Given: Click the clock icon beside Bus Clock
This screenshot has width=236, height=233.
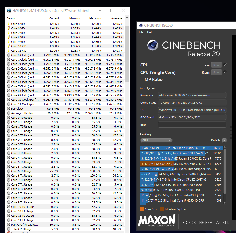Looking at the screenshot, I should [9, 109].
